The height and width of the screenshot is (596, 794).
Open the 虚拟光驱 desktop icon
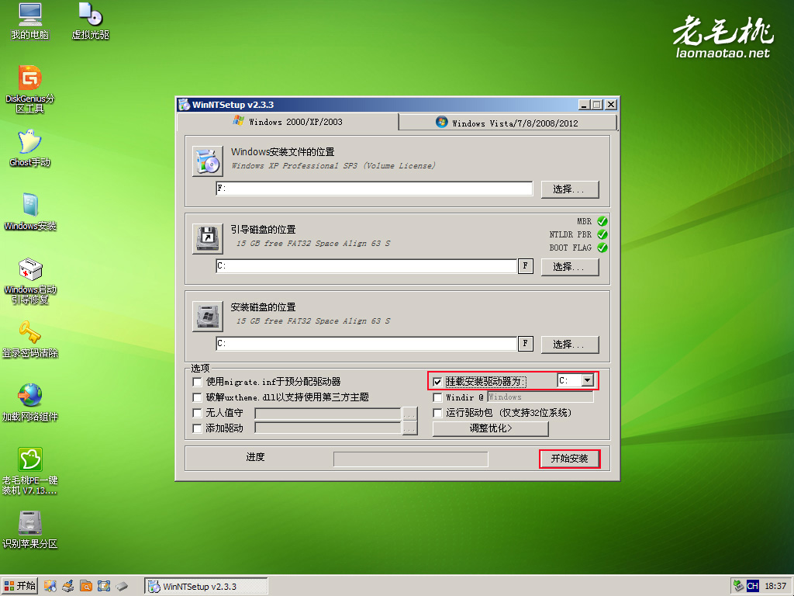91,21
